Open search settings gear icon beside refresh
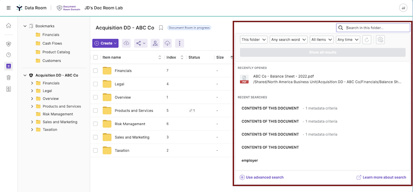This screenshot has width=413, height=192. point(380,40)
